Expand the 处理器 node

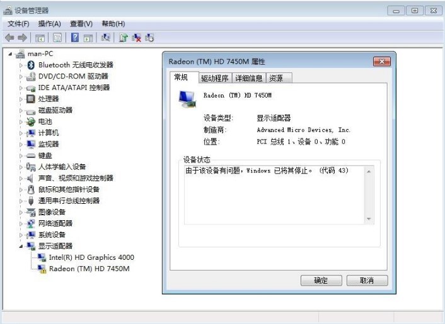click(21, 99)
